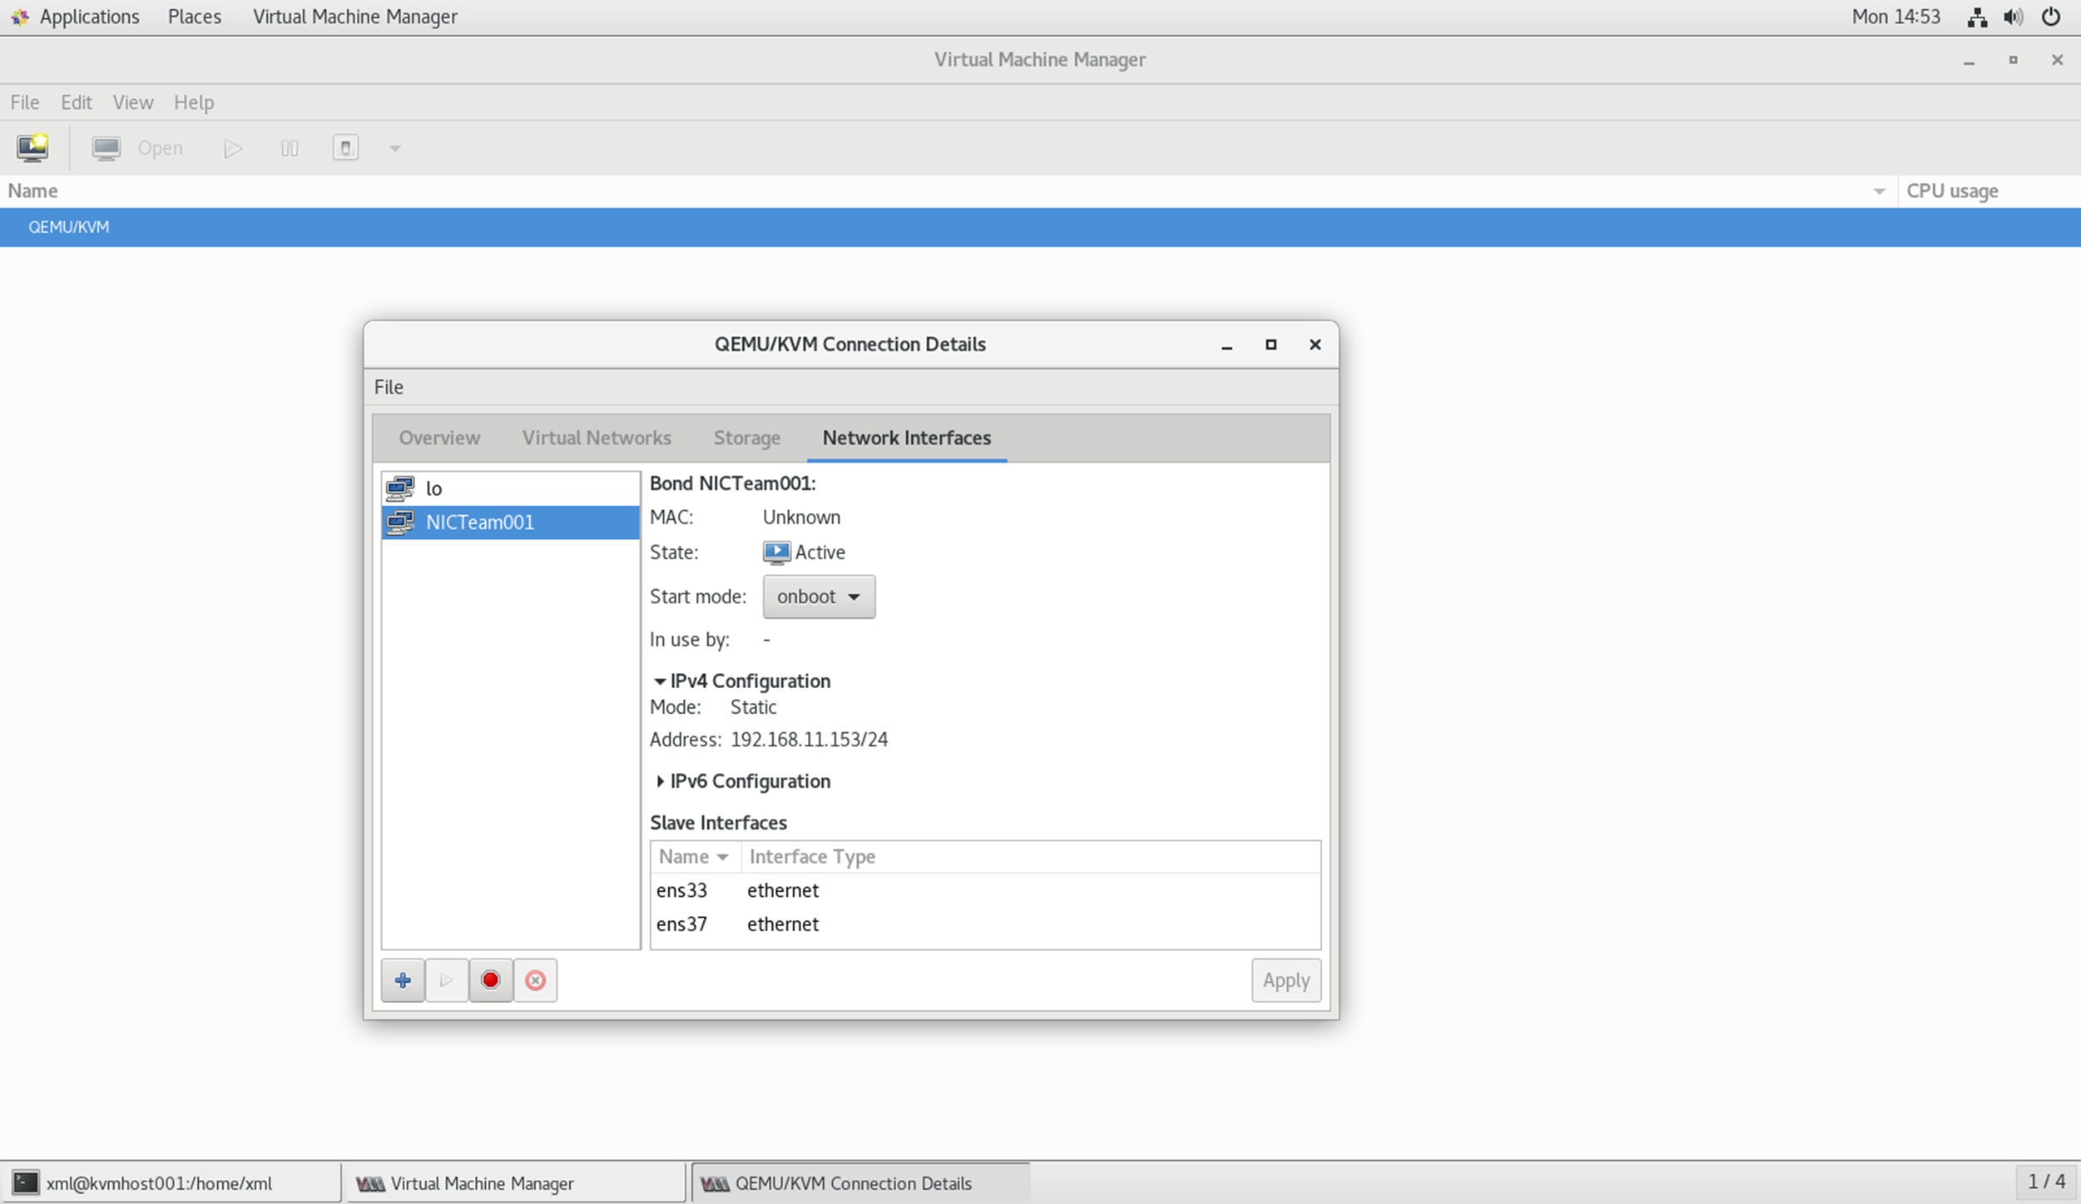Click the terminal icon in taskbar
Image resolution: width=2081 pixels, height=1204 pixels.
coord(26,1182)
